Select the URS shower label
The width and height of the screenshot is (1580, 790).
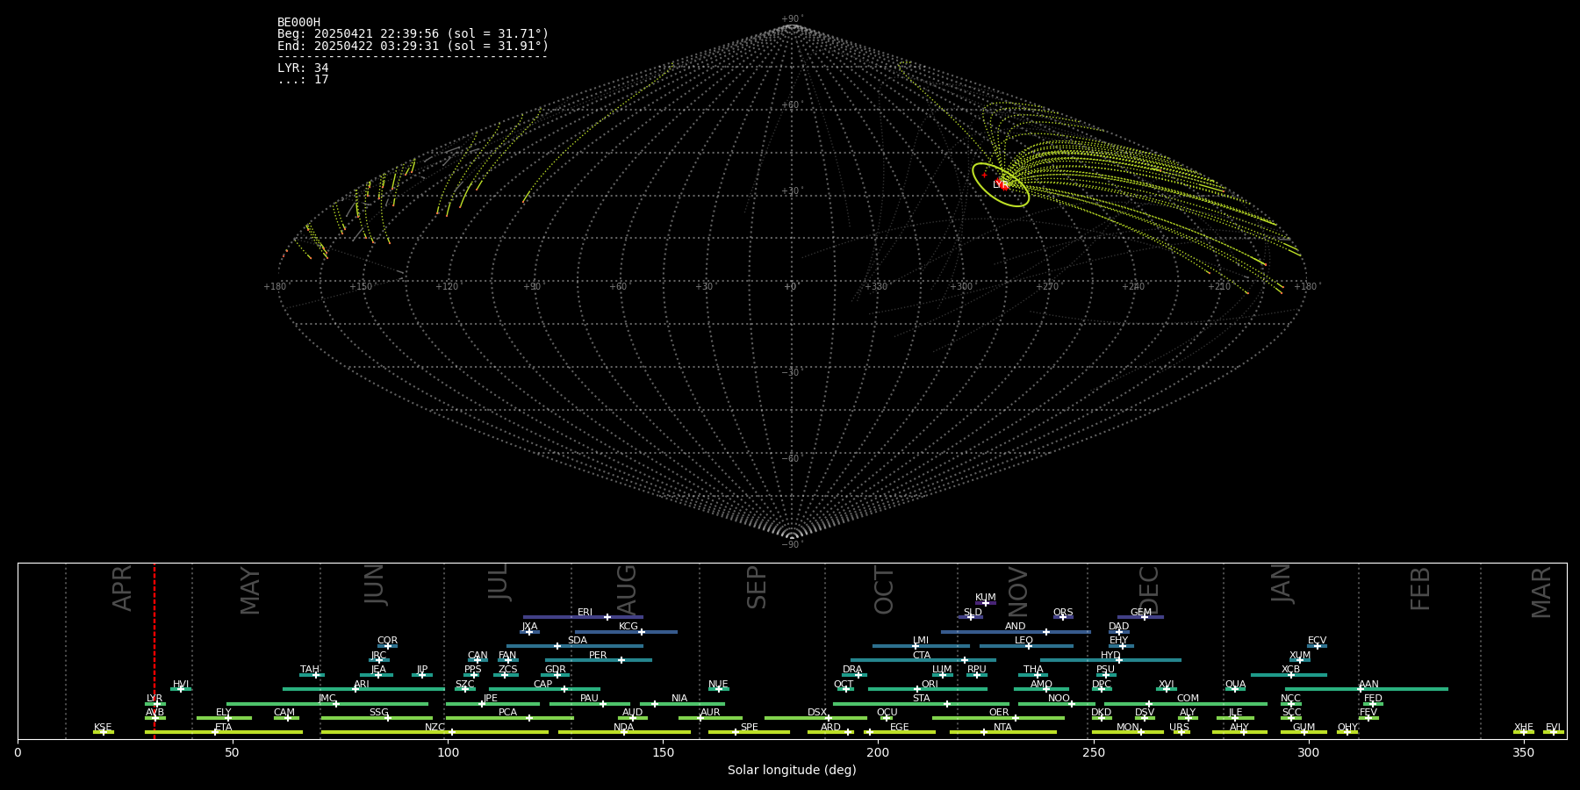pyautogui.click(x=1179, y=728)
